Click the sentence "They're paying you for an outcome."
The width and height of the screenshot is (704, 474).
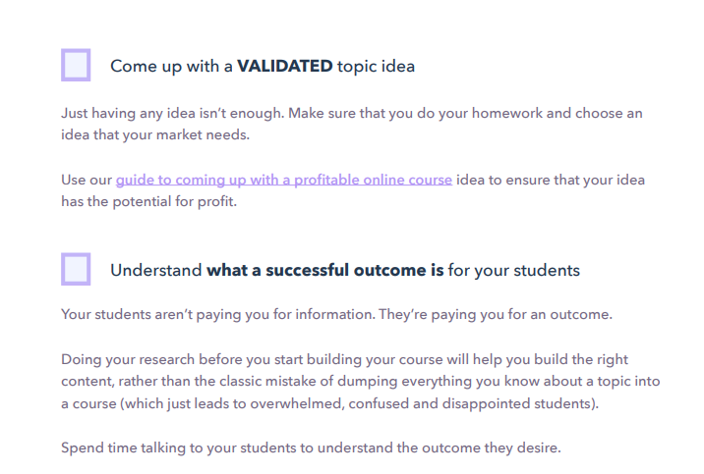click(496, 314)
